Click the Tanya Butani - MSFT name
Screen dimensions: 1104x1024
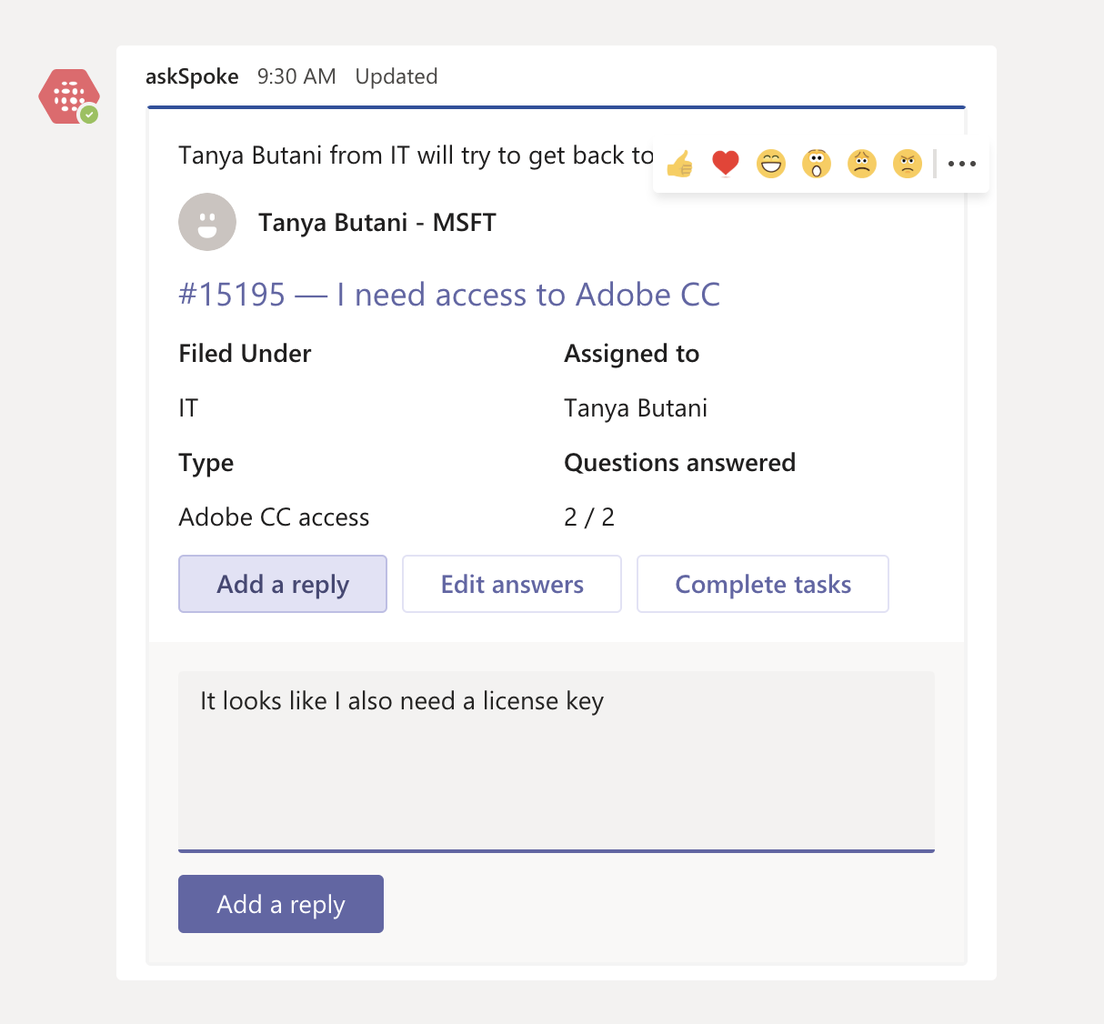click(x=377, y=223)
